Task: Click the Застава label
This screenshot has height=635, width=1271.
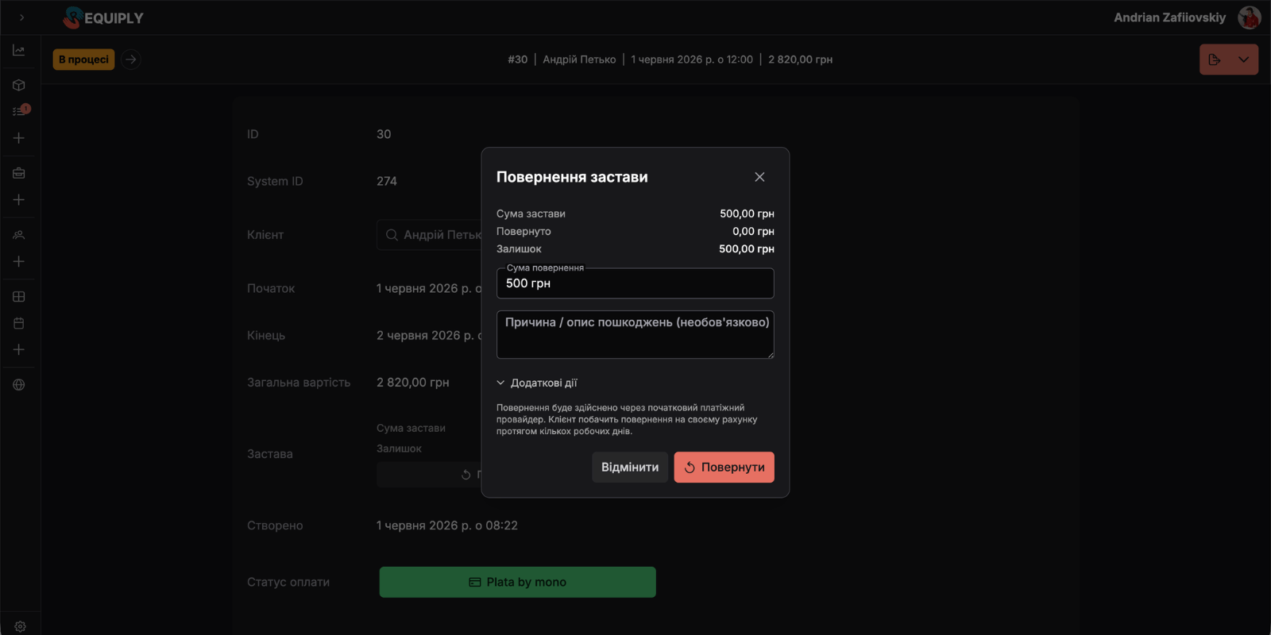Action: [270, 454]
